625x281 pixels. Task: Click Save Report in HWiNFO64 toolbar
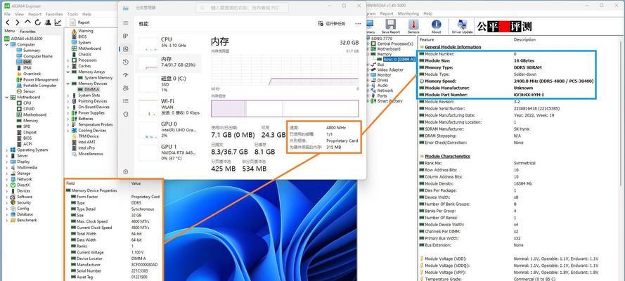(x=390, y=26)
